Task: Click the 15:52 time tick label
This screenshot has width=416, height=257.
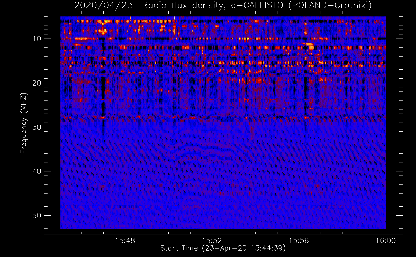Action: [212, 241]
